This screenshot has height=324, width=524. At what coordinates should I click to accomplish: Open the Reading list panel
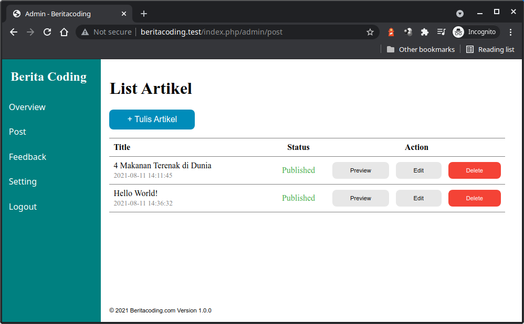tap(490, 49)
